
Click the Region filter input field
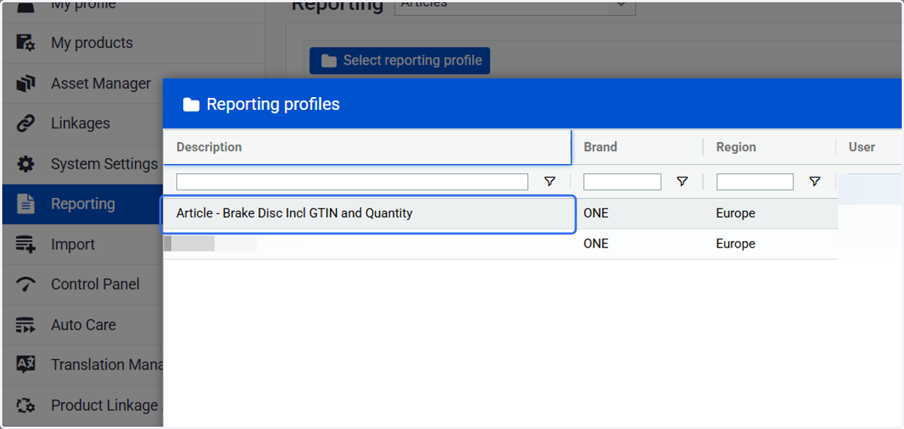tap(755, 181)
